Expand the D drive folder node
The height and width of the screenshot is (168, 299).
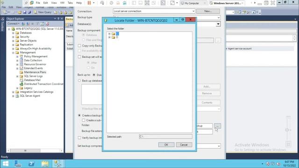tap(109, 37)
